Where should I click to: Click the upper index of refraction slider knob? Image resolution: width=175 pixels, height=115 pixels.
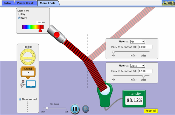113,52
